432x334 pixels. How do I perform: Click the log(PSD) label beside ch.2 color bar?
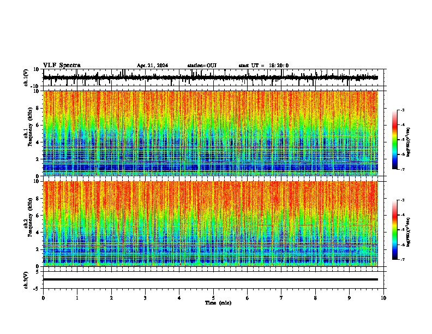[409, 232]
